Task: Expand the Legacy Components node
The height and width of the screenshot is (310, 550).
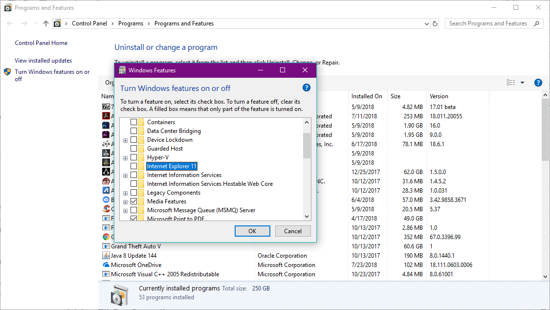Action: point(125,193)
